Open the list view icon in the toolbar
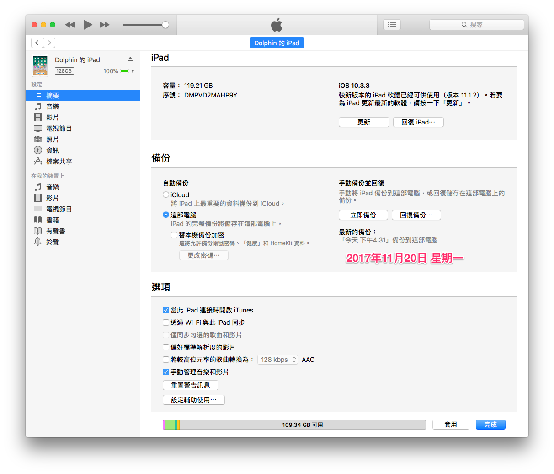 pos(392,25)
